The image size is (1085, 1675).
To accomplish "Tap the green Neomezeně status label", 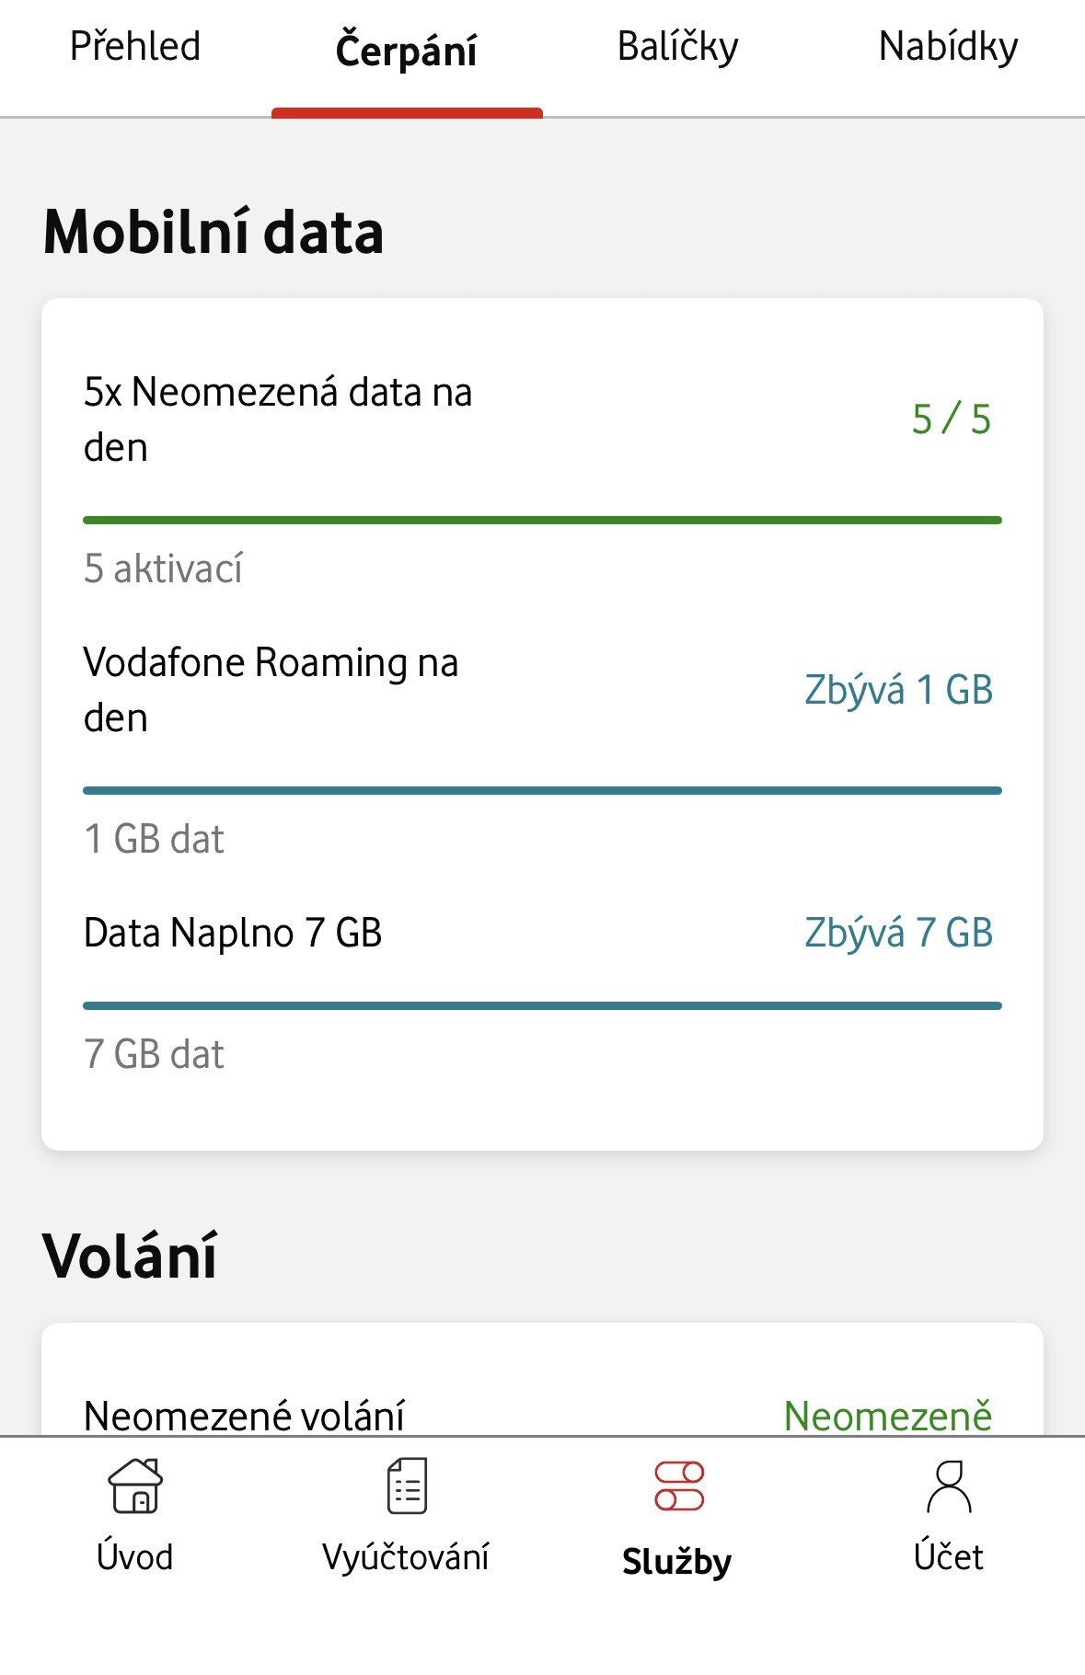I will pyautogui.click(x=887, y=1415).
